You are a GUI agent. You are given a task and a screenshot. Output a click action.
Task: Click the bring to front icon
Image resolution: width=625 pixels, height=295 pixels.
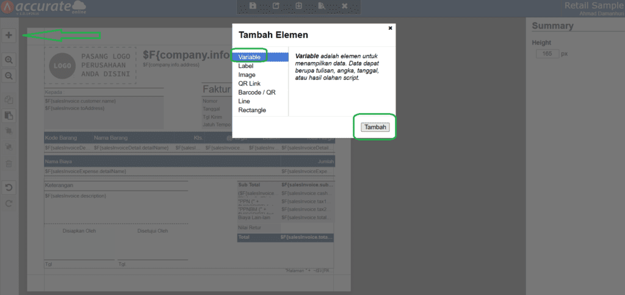point(9,131)
